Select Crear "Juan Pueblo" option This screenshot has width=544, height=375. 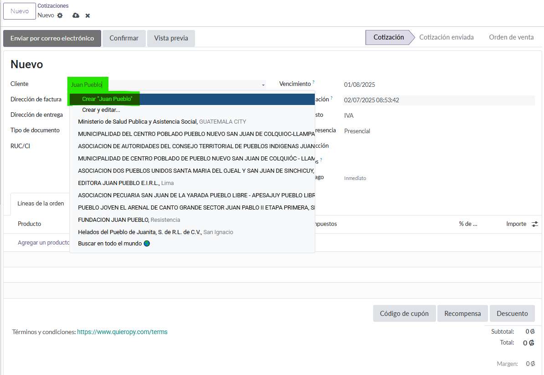click(192, 99)
